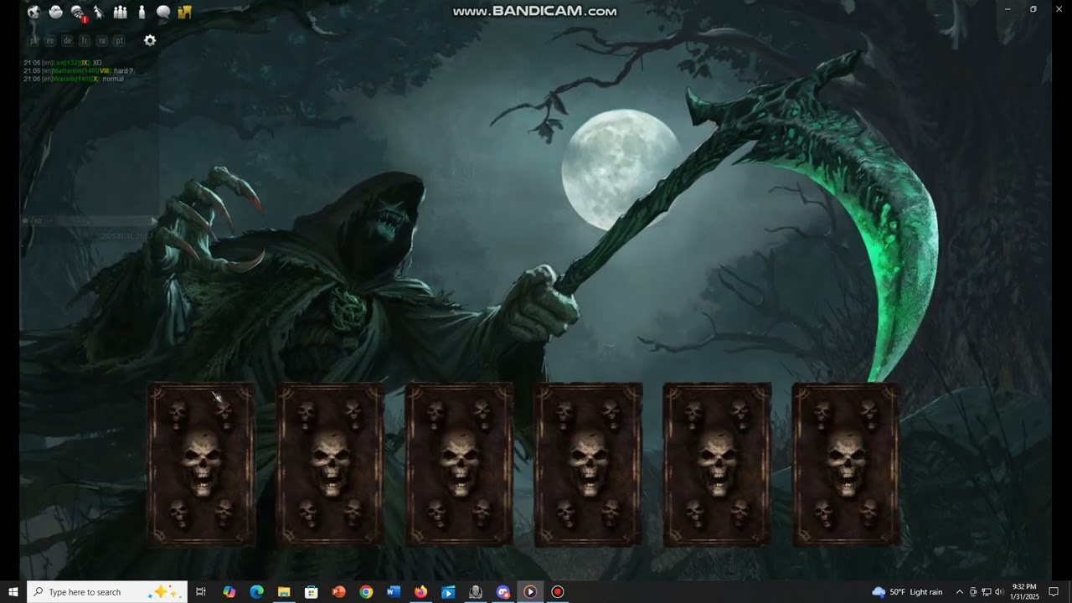
Task: Flip the first skull card from the left
Action: 202,464
